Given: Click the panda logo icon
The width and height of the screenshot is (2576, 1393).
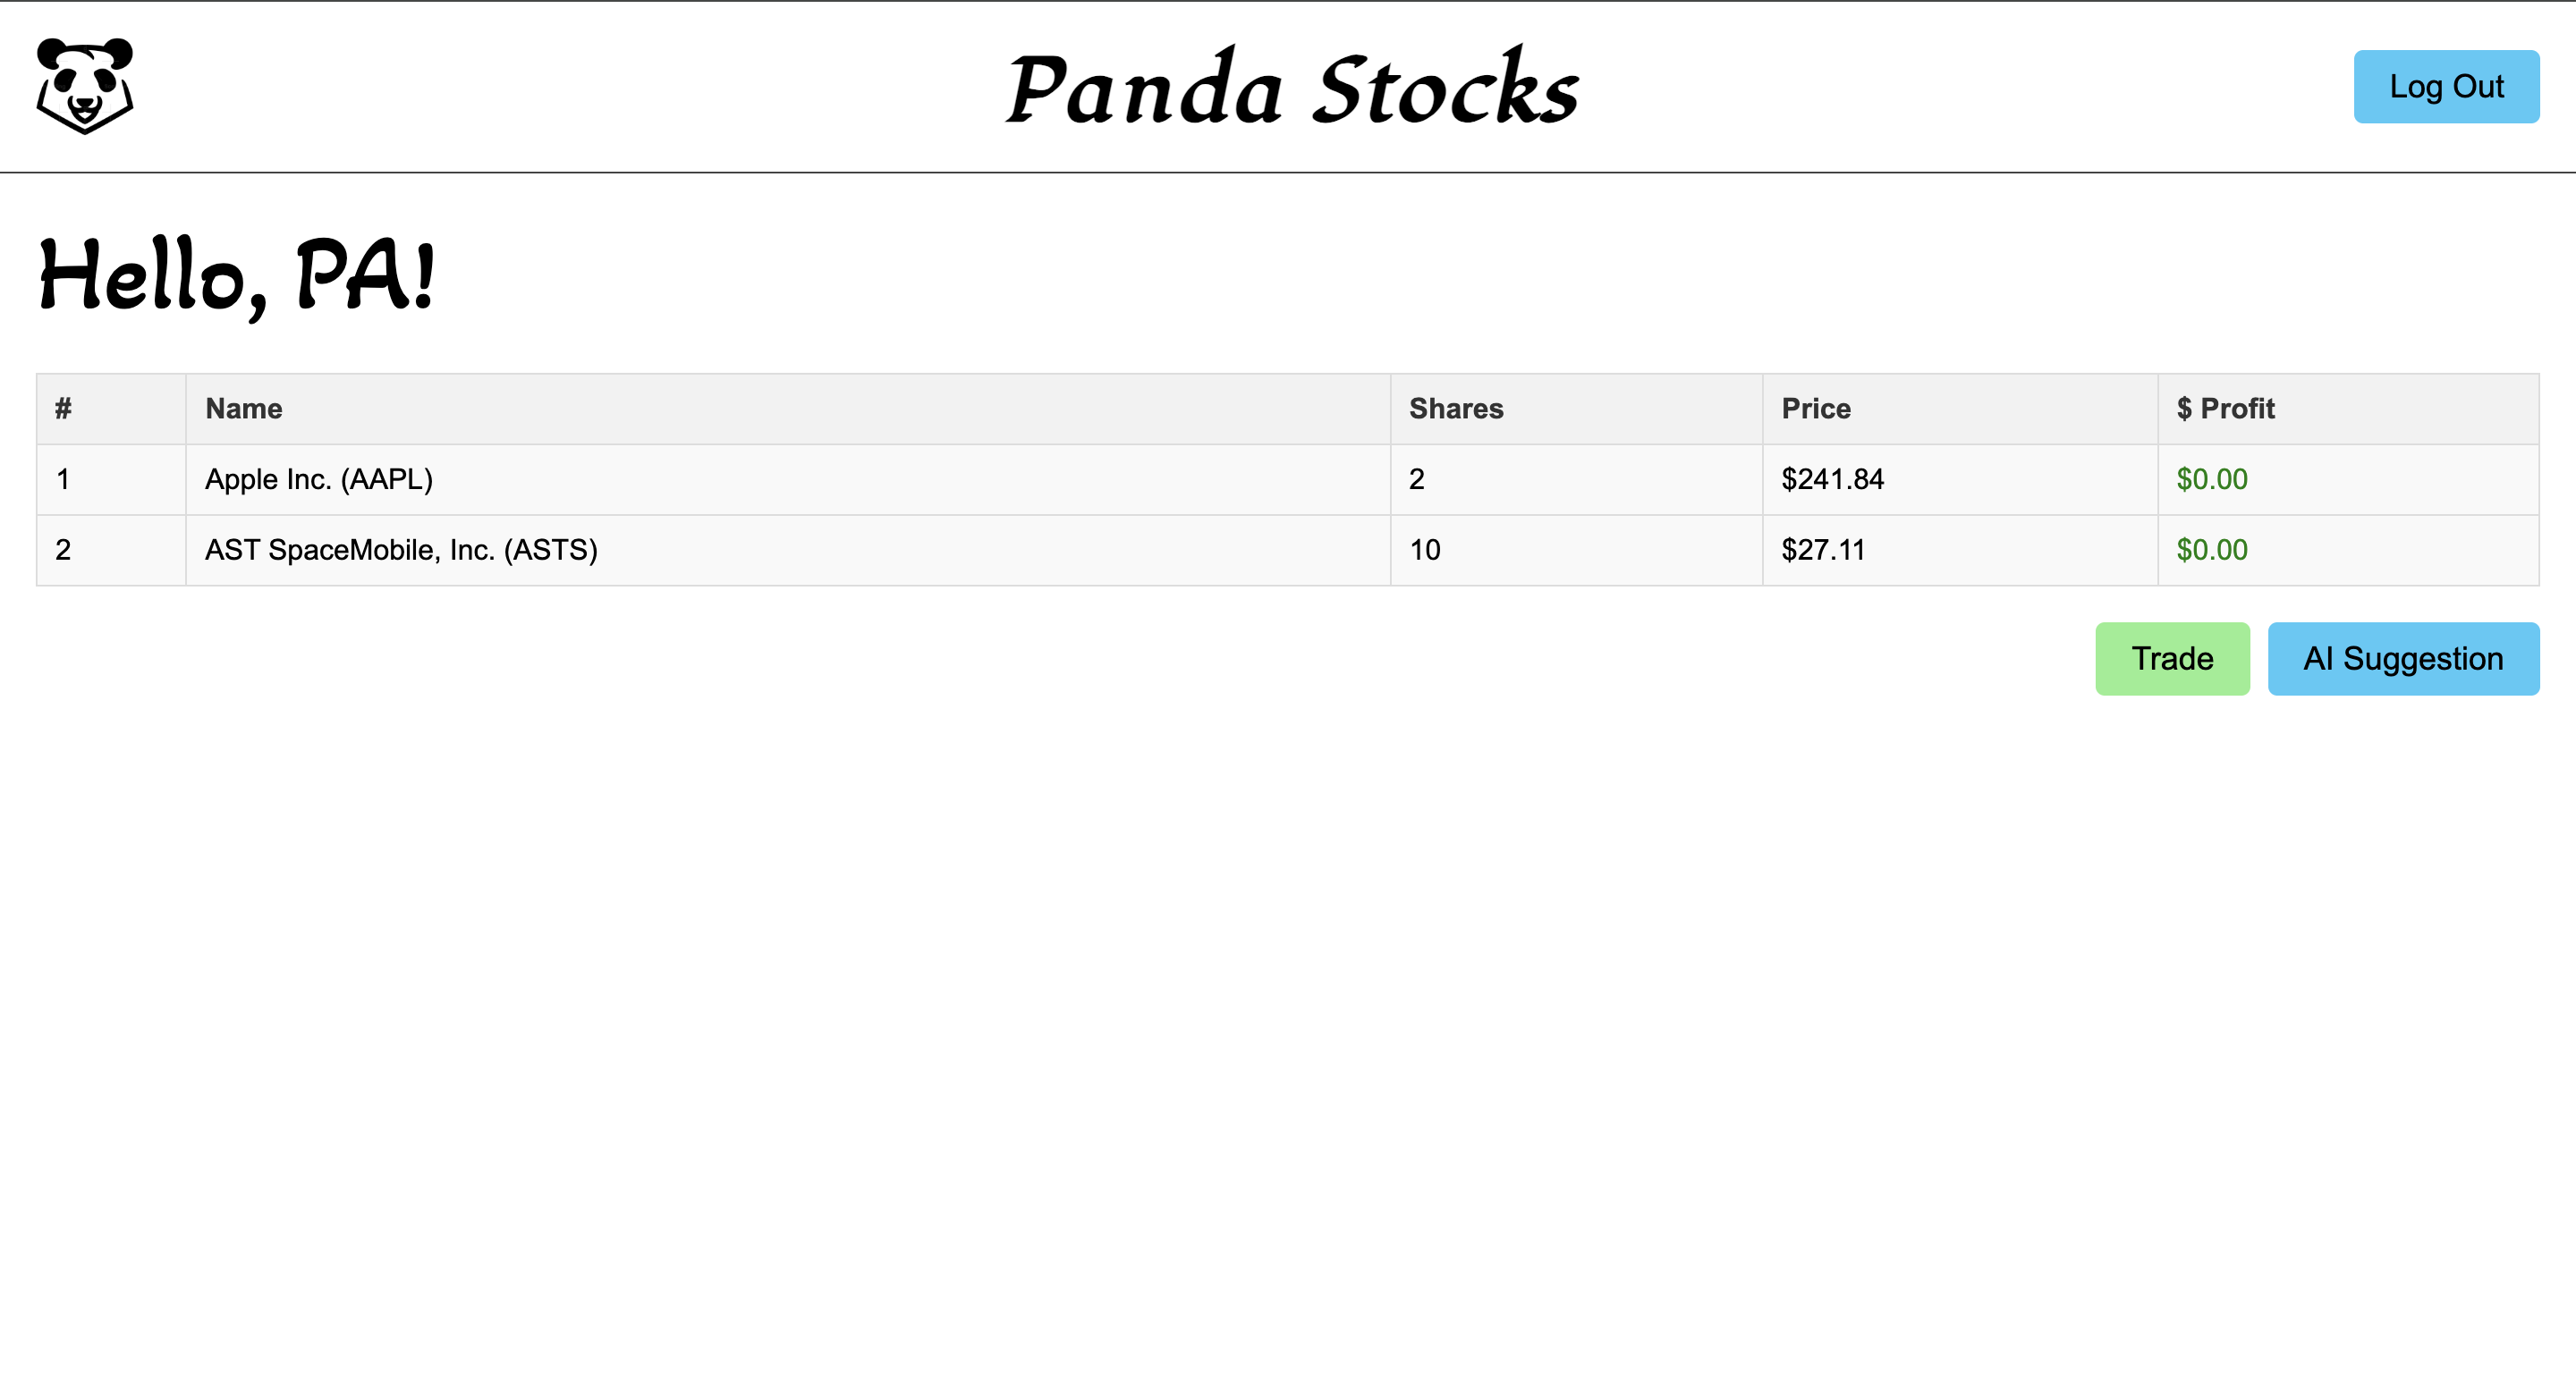Looking at the screenshot, I should [85, 86].
